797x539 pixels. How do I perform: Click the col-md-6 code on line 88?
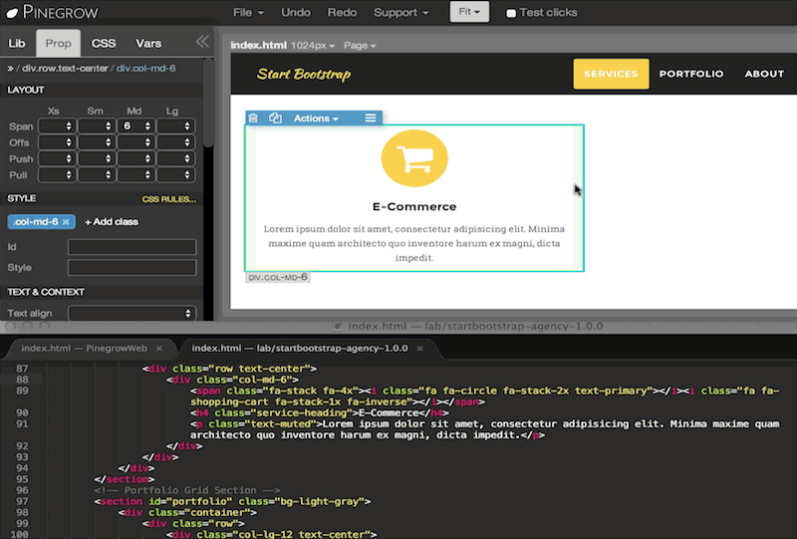tap(232, 380)
